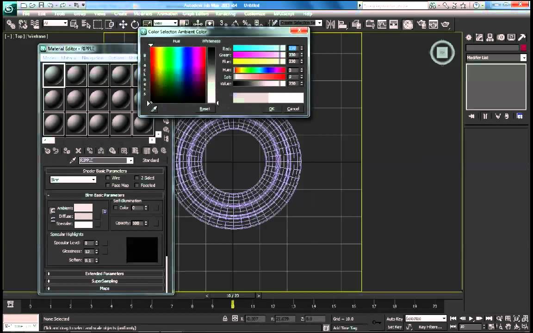Expand the Maps rollout
533x333 pixels.
point(105,289)
